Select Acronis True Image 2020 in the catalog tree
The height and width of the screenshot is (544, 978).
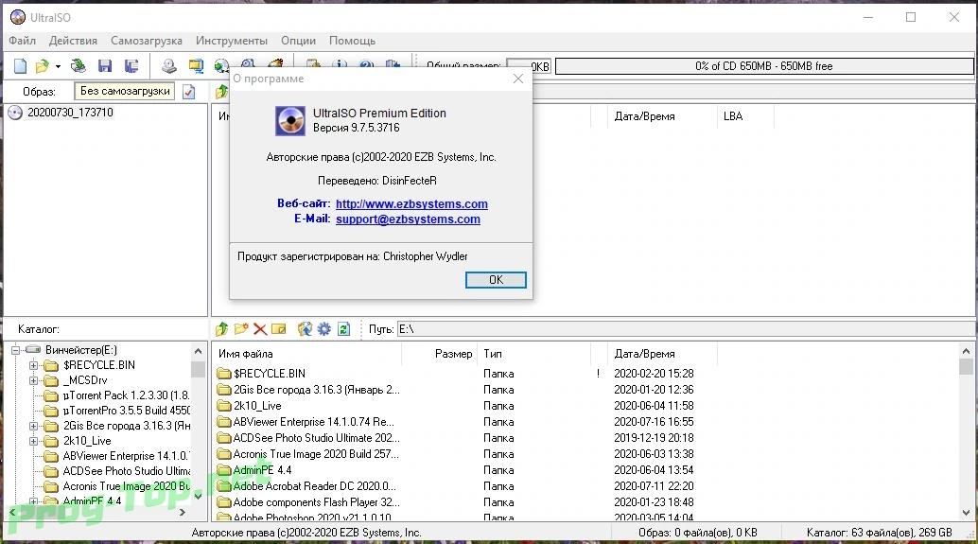[x=126, y=486]
